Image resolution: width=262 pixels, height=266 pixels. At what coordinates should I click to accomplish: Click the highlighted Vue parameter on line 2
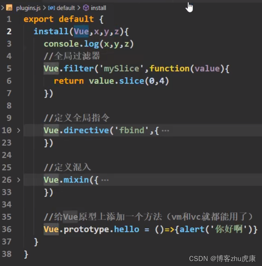(81, 31)
